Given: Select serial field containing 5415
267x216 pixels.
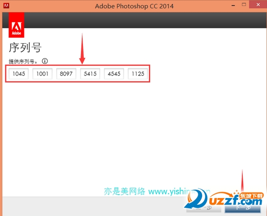Looking at the screenshot, I should 90,74.
